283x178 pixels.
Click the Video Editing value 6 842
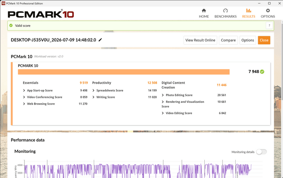pyautogui.click(x=222, y=113)
